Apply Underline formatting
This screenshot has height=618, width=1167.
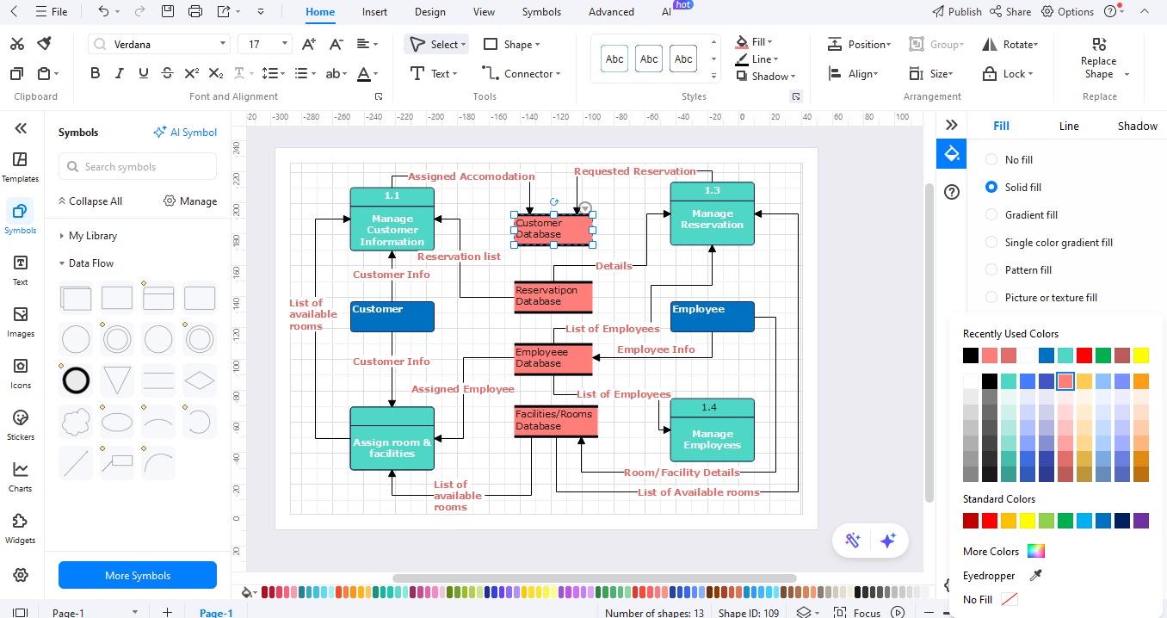[144, 74]
